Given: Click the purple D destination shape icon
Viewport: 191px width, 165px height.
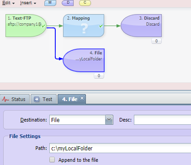Looking at the screenshot, I should click(x=68, y=3).
